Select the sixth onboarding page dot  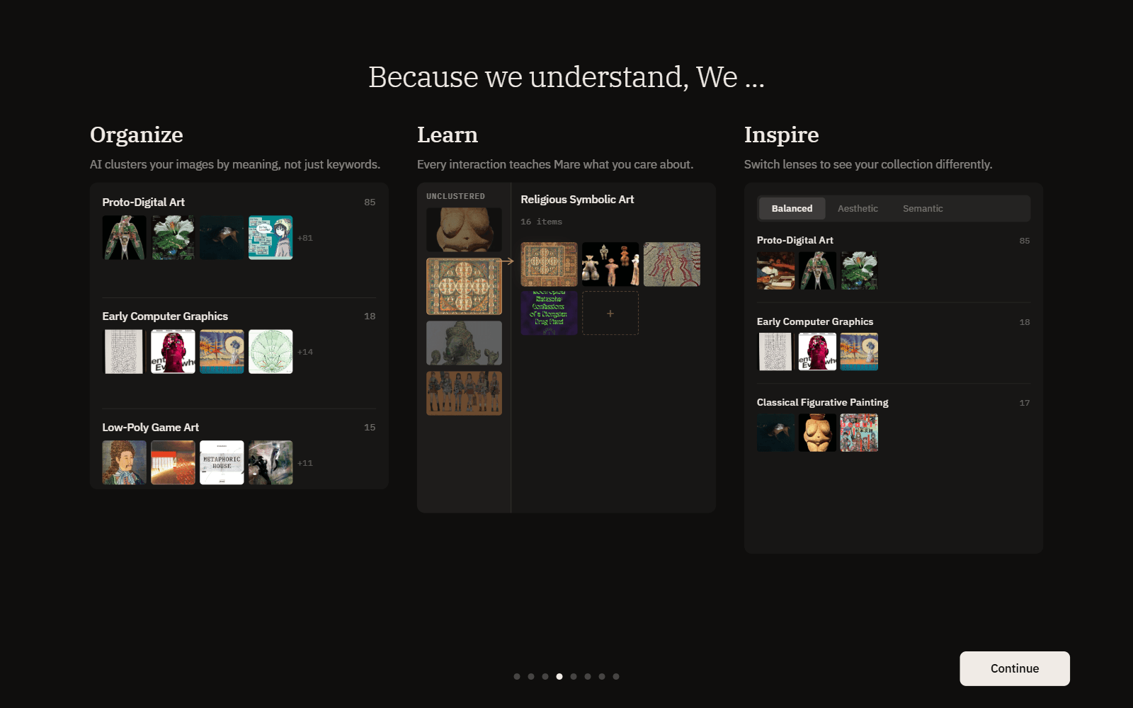[588, 676]
